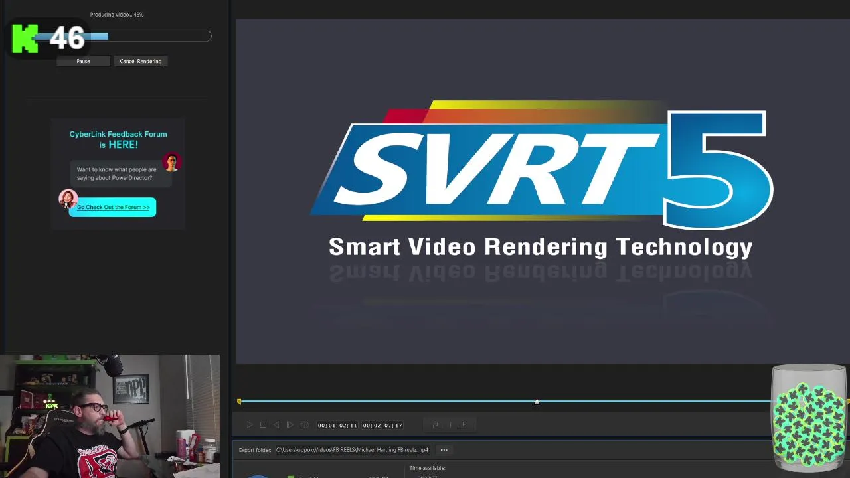Pause the video rendering
Image resolution: width=850 pixels, height=478 pixels.
point(83,61)
